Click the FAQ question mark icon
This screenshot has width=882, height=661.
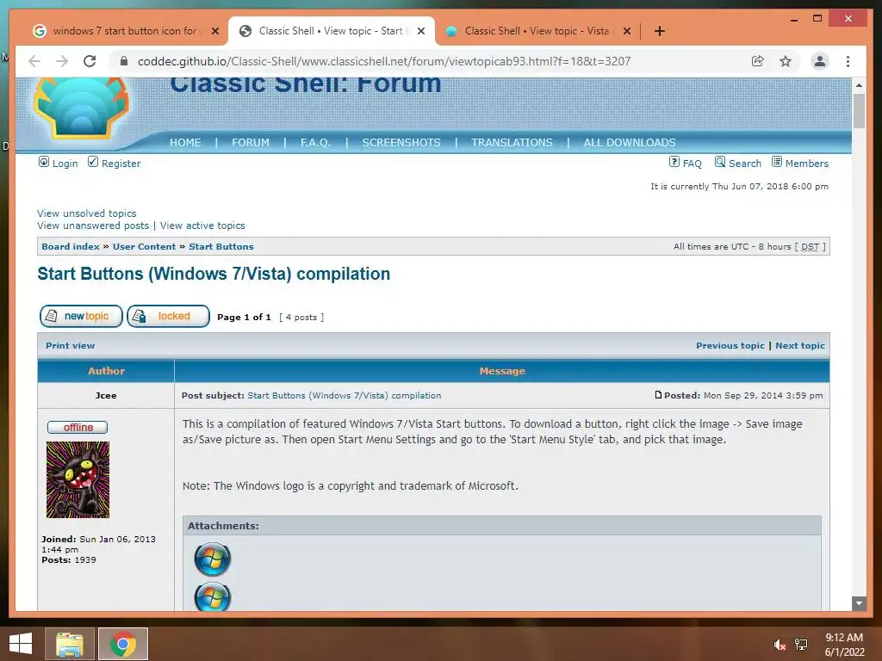tap(674, 162)
